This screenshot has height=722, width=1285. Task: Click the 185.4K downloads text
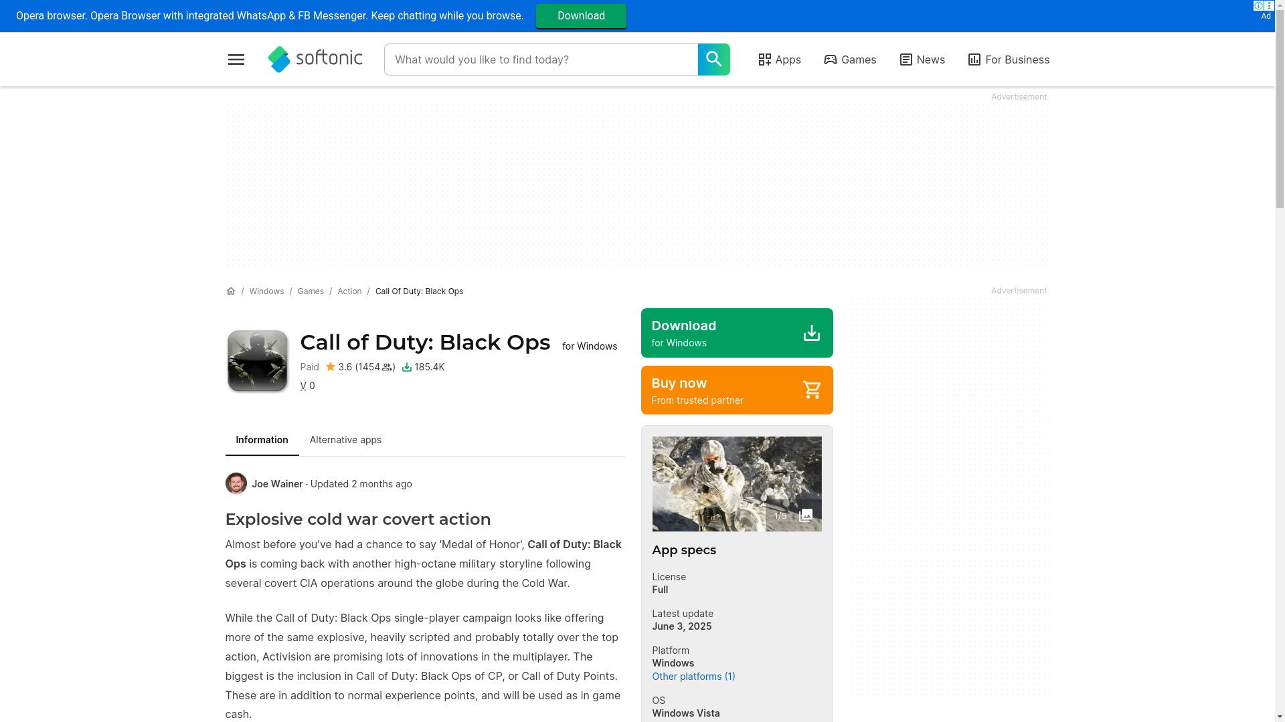(430, 367)
